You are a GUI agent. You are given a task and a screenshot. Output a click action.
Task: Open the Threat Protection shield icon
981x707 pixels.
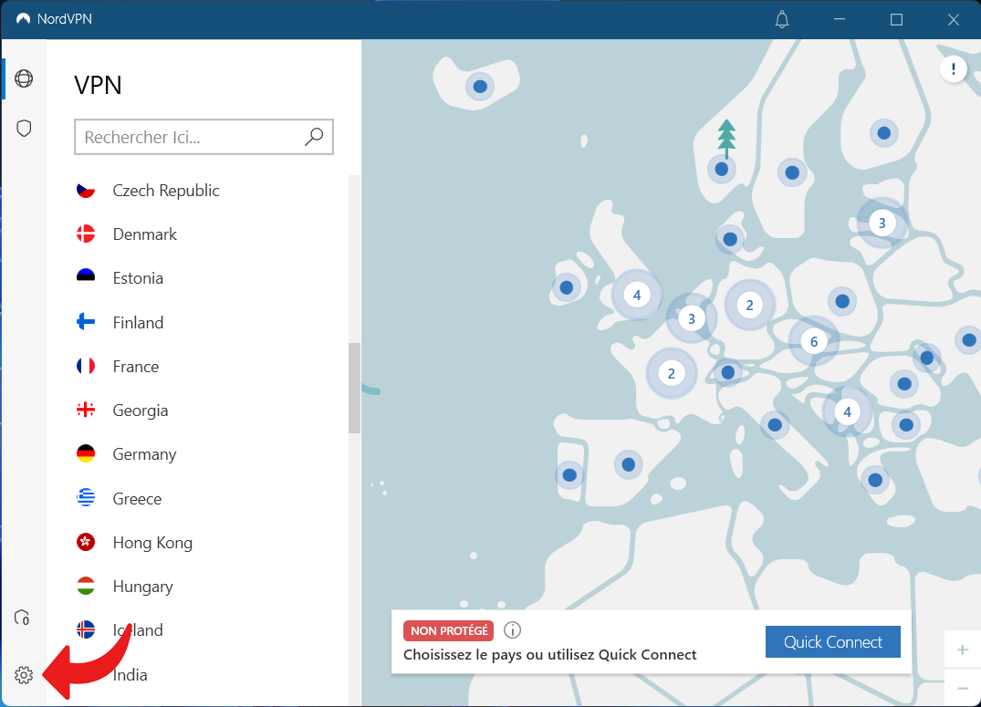pos(24,129)
